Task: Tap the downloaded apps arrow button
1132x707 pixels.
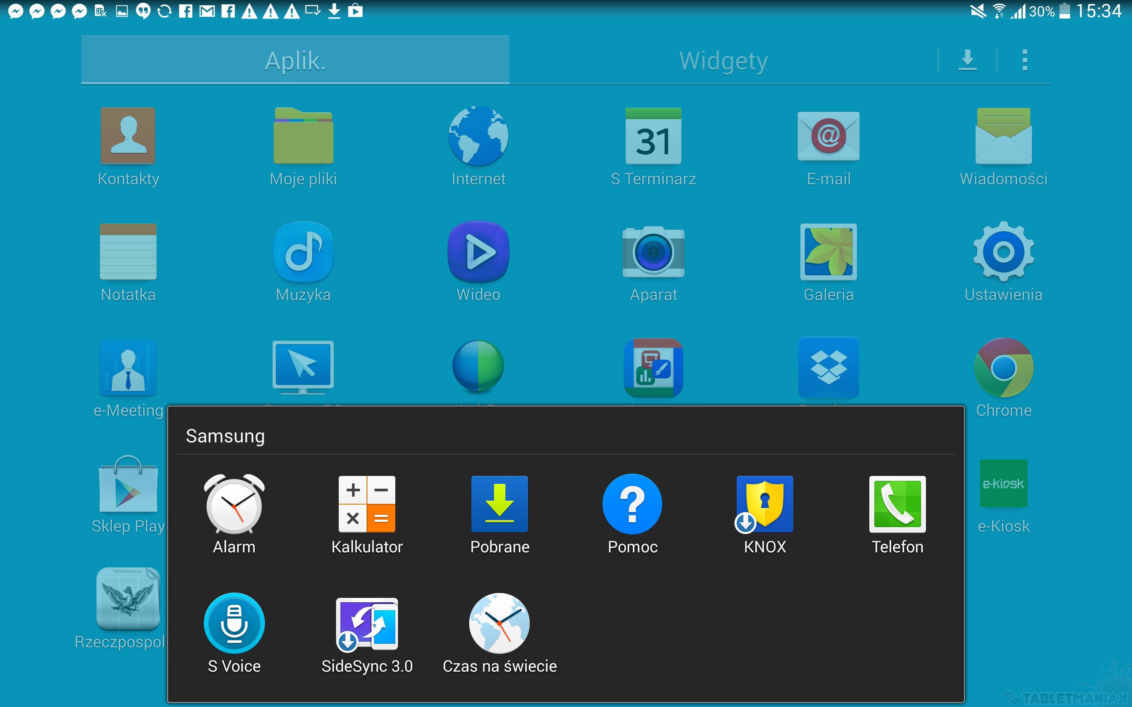Action: pyautogui.click(x=968, y=61)
